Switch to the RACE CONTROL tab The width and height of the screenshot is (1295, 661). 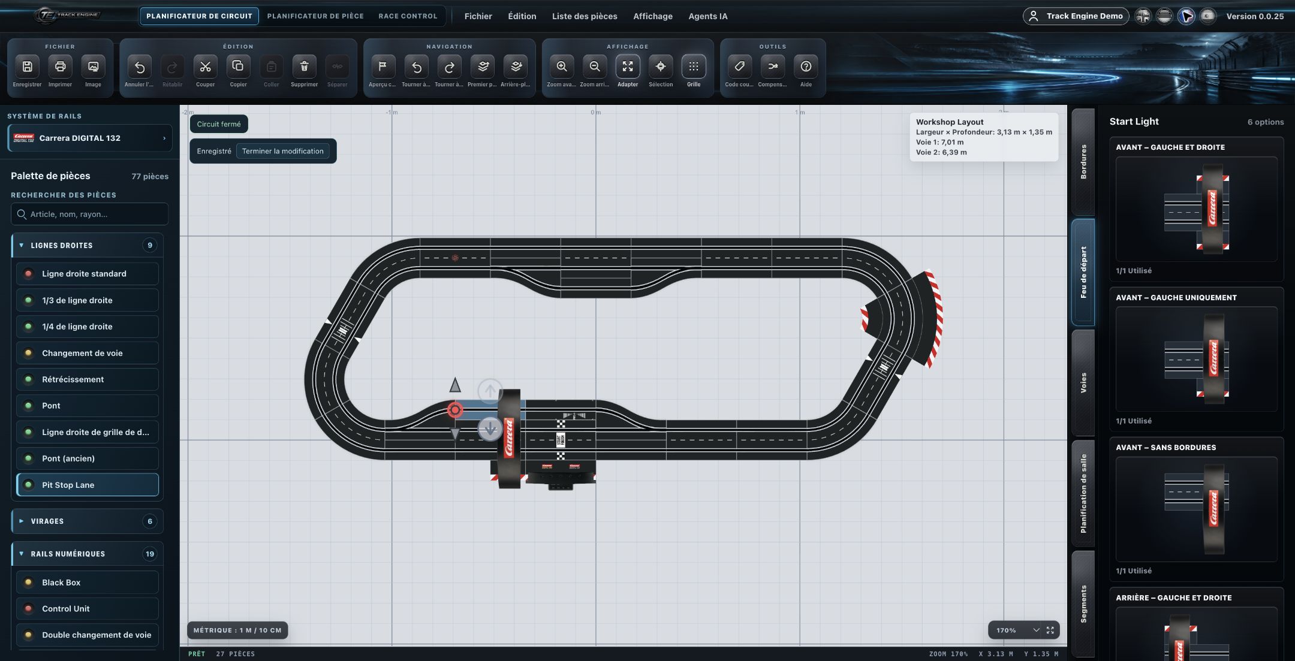pyautogui.click(x=408, y=16)
